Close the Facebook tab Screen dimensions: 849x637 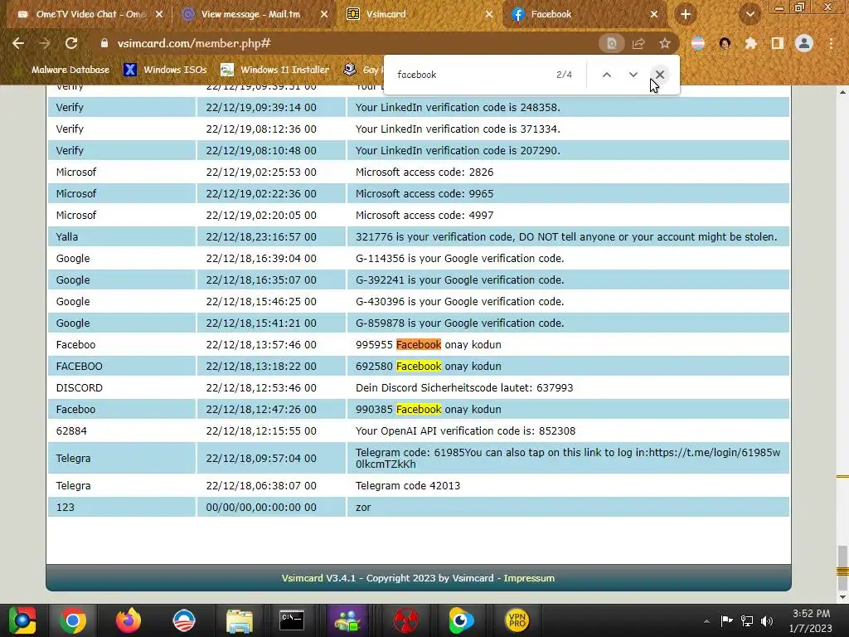(654, 14)
